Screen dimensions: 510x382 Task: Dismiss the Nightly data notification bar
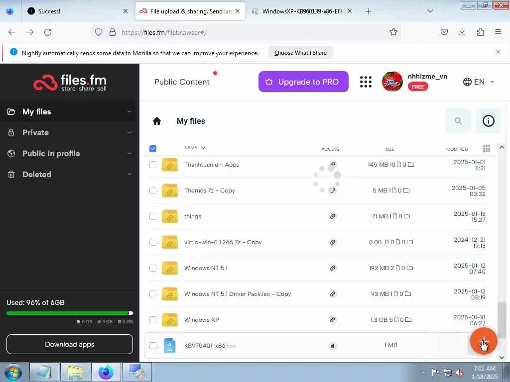coord(498,52)
